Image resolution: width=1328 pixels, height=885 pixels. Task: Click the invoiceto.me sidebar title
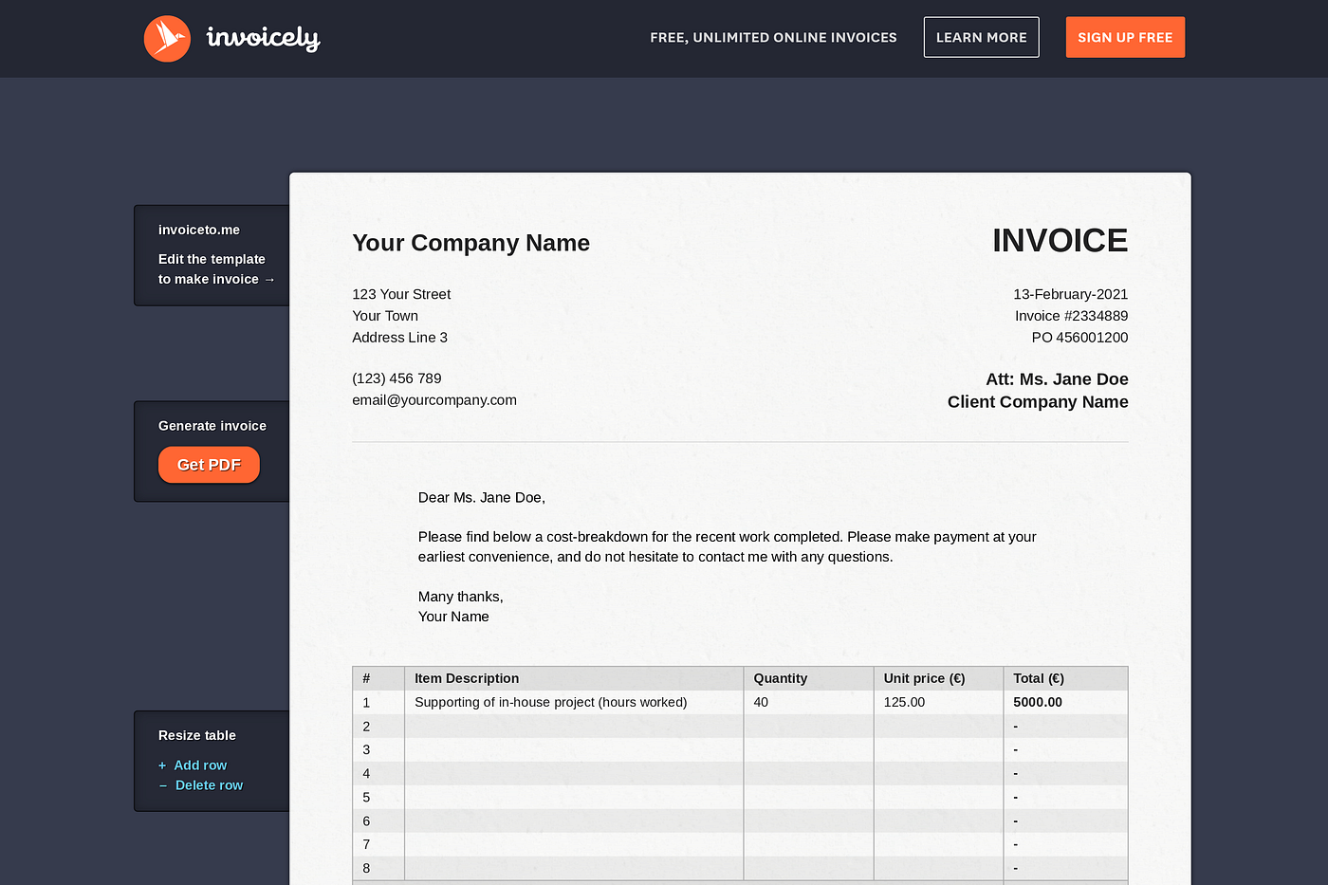[x=199, y=230]
